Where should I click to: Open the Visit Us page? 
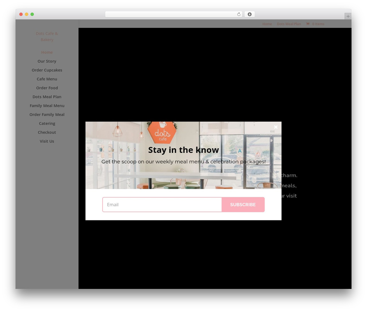[x=47, y=141]
